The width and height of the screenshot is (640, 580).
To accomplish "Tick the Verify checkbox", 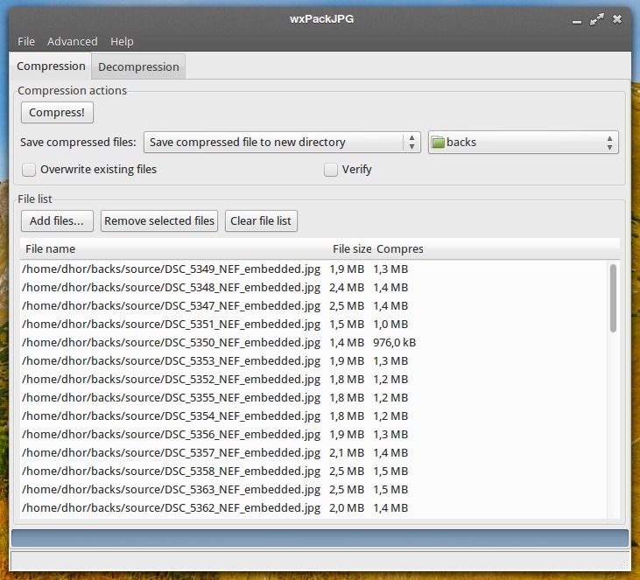I will 331,169.
